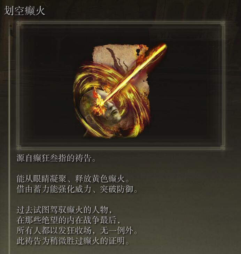The image size is (241, 254).
Task: Click the line 在那些绝望的内在战争最后
Action: click(x=68, y=220)
